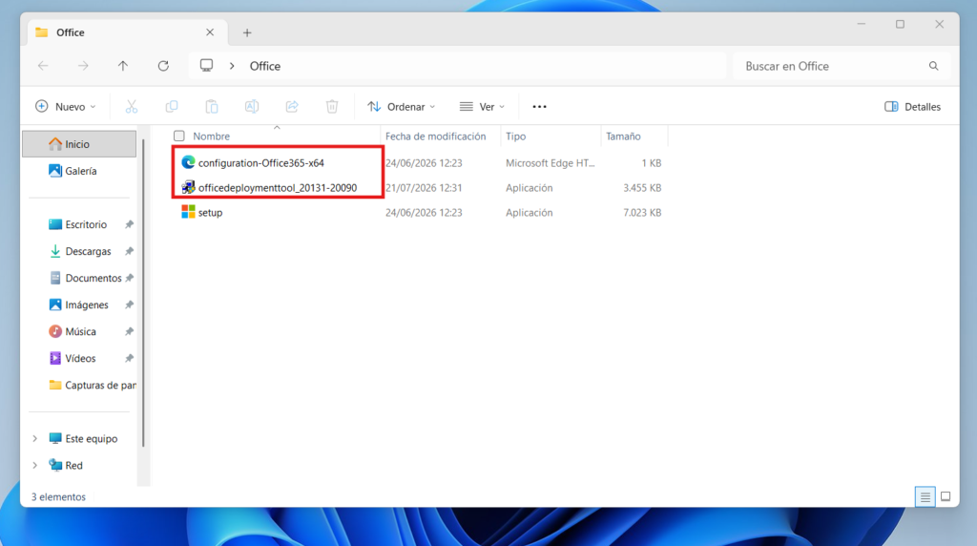The height and width of the screenshot is (546, 977).
Task: Click the Paste clipboard icon
Action: point(212,107)
